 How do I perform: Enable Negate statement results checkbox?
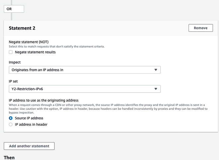[11, 52]
